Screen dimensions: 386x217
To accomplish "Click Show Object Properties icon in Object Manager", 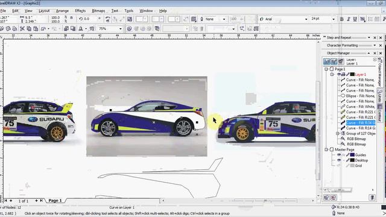I will [x=327, y=61].
